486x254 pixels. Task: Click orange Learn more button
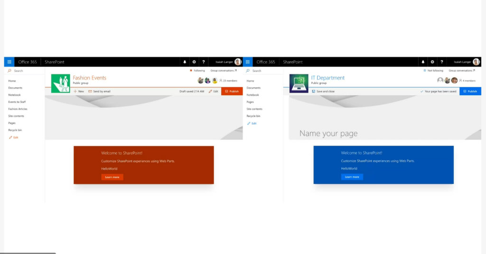[112, 177]
